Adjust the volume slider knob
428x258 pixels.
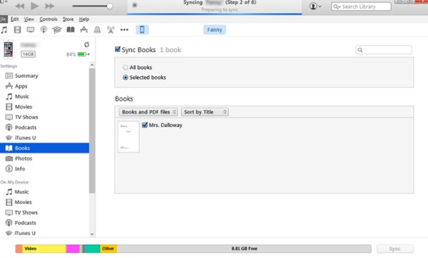click(x=110, y=6)
